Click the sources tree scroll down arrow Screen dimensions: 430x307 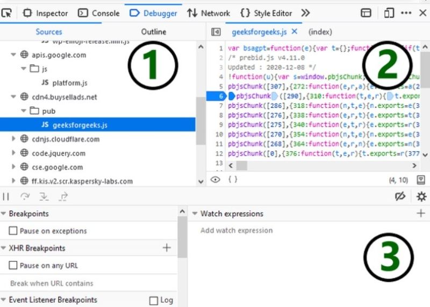(200, 181)
